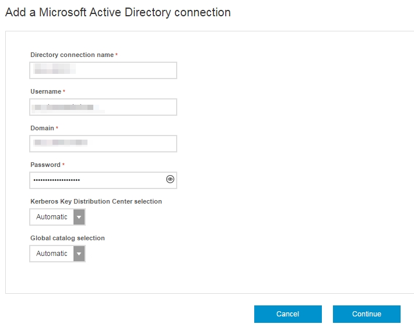The image size is (414, 331).
Task: Click the required asterisk beside Directory connection name
Action: pos(117,55)
